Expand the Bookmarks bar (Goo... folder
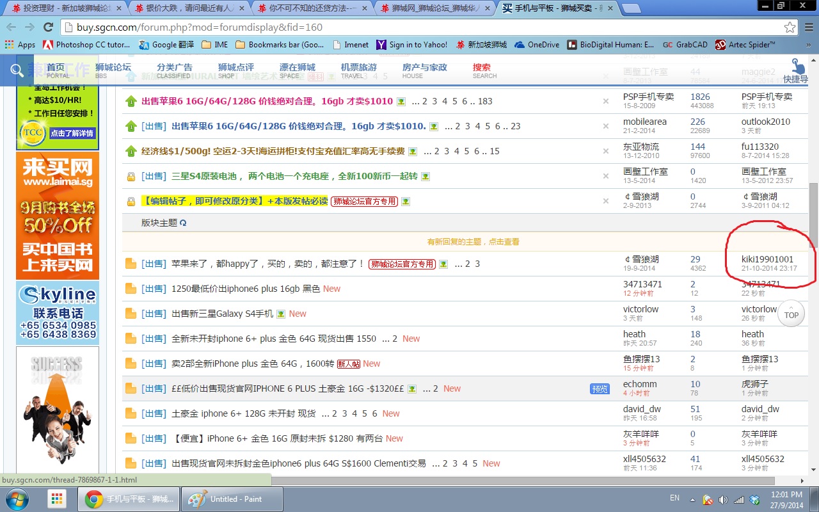This screenshot has width=819, height=512. click(280, 45)
